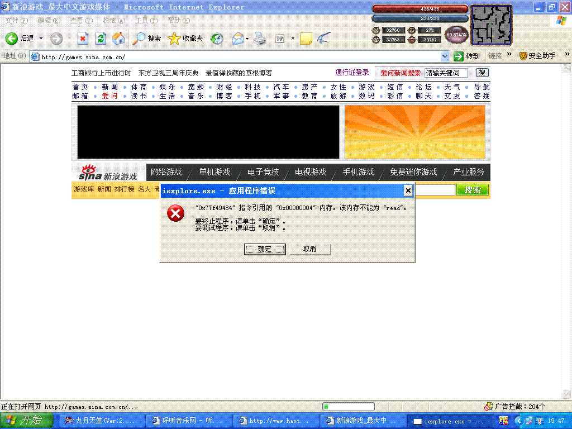Click the purple experience orb 69.8742%
572x429 pixels.
[x=456, y=35]
